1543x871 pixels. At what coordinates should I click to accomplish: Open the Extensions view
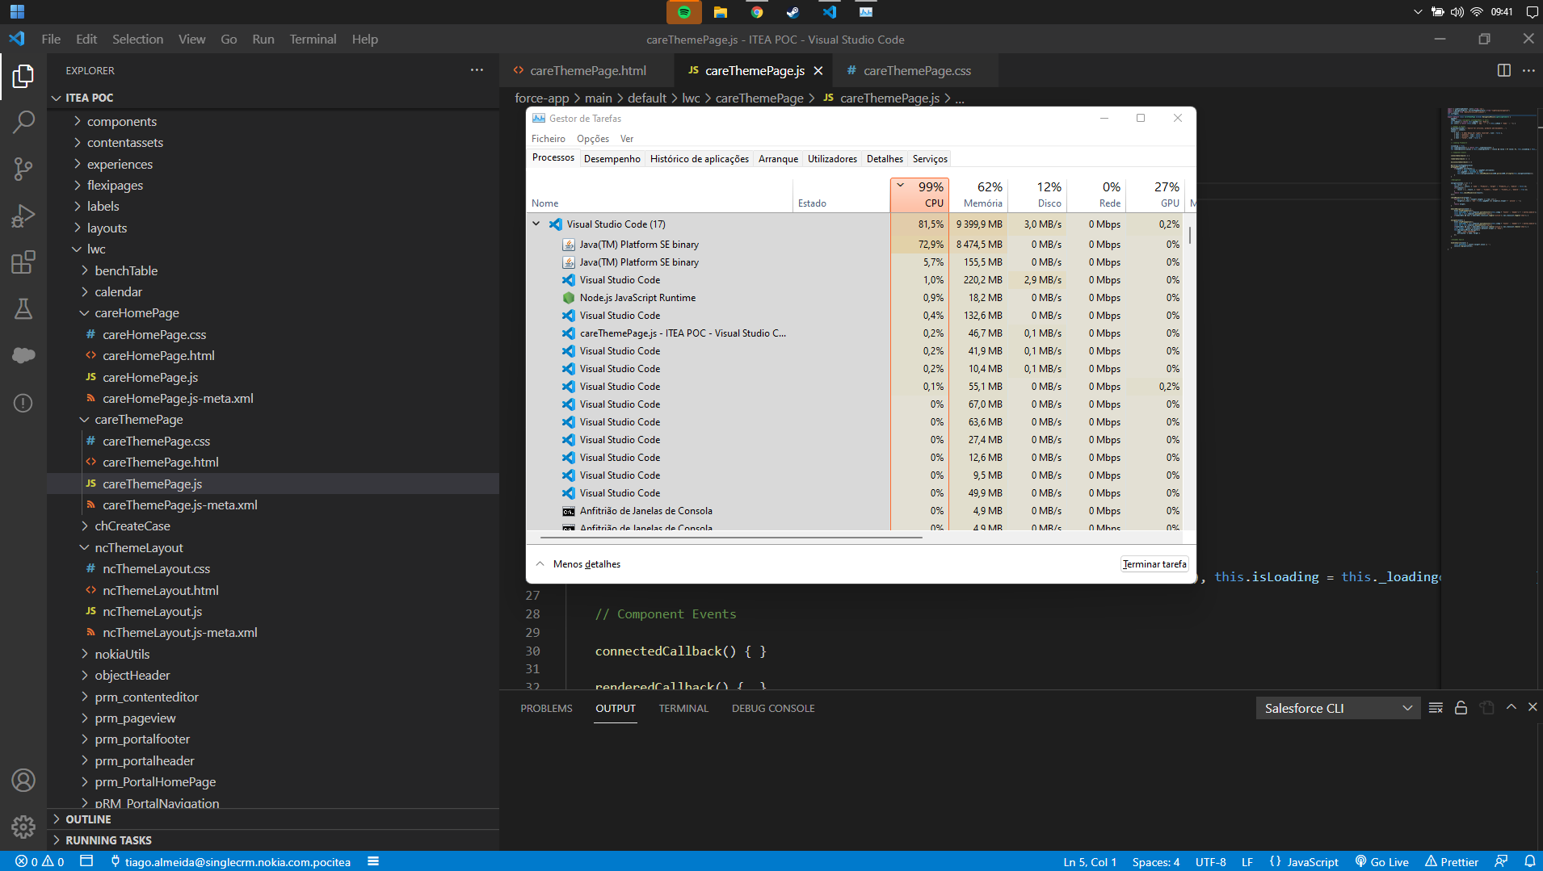[23, 262]
